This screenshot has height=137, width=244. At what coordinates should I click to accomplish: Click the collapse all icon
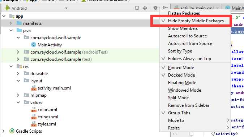[x=145, y=8]
